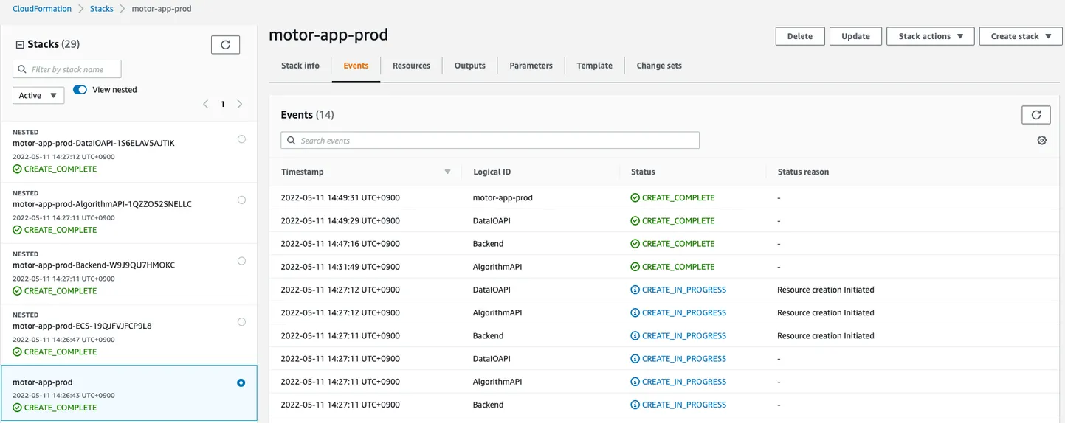Screen dimensions: 1065x423
Task: Select the motor-app-prod-ECS nested stack radio
Action: pyautogui.click(x=241, y=322)
